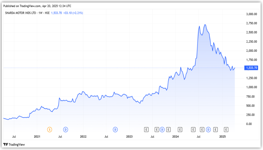This screenshot has height=150, width=263.
Task: Open the last E earnings marker in 2025
Action: click(226, 129)
